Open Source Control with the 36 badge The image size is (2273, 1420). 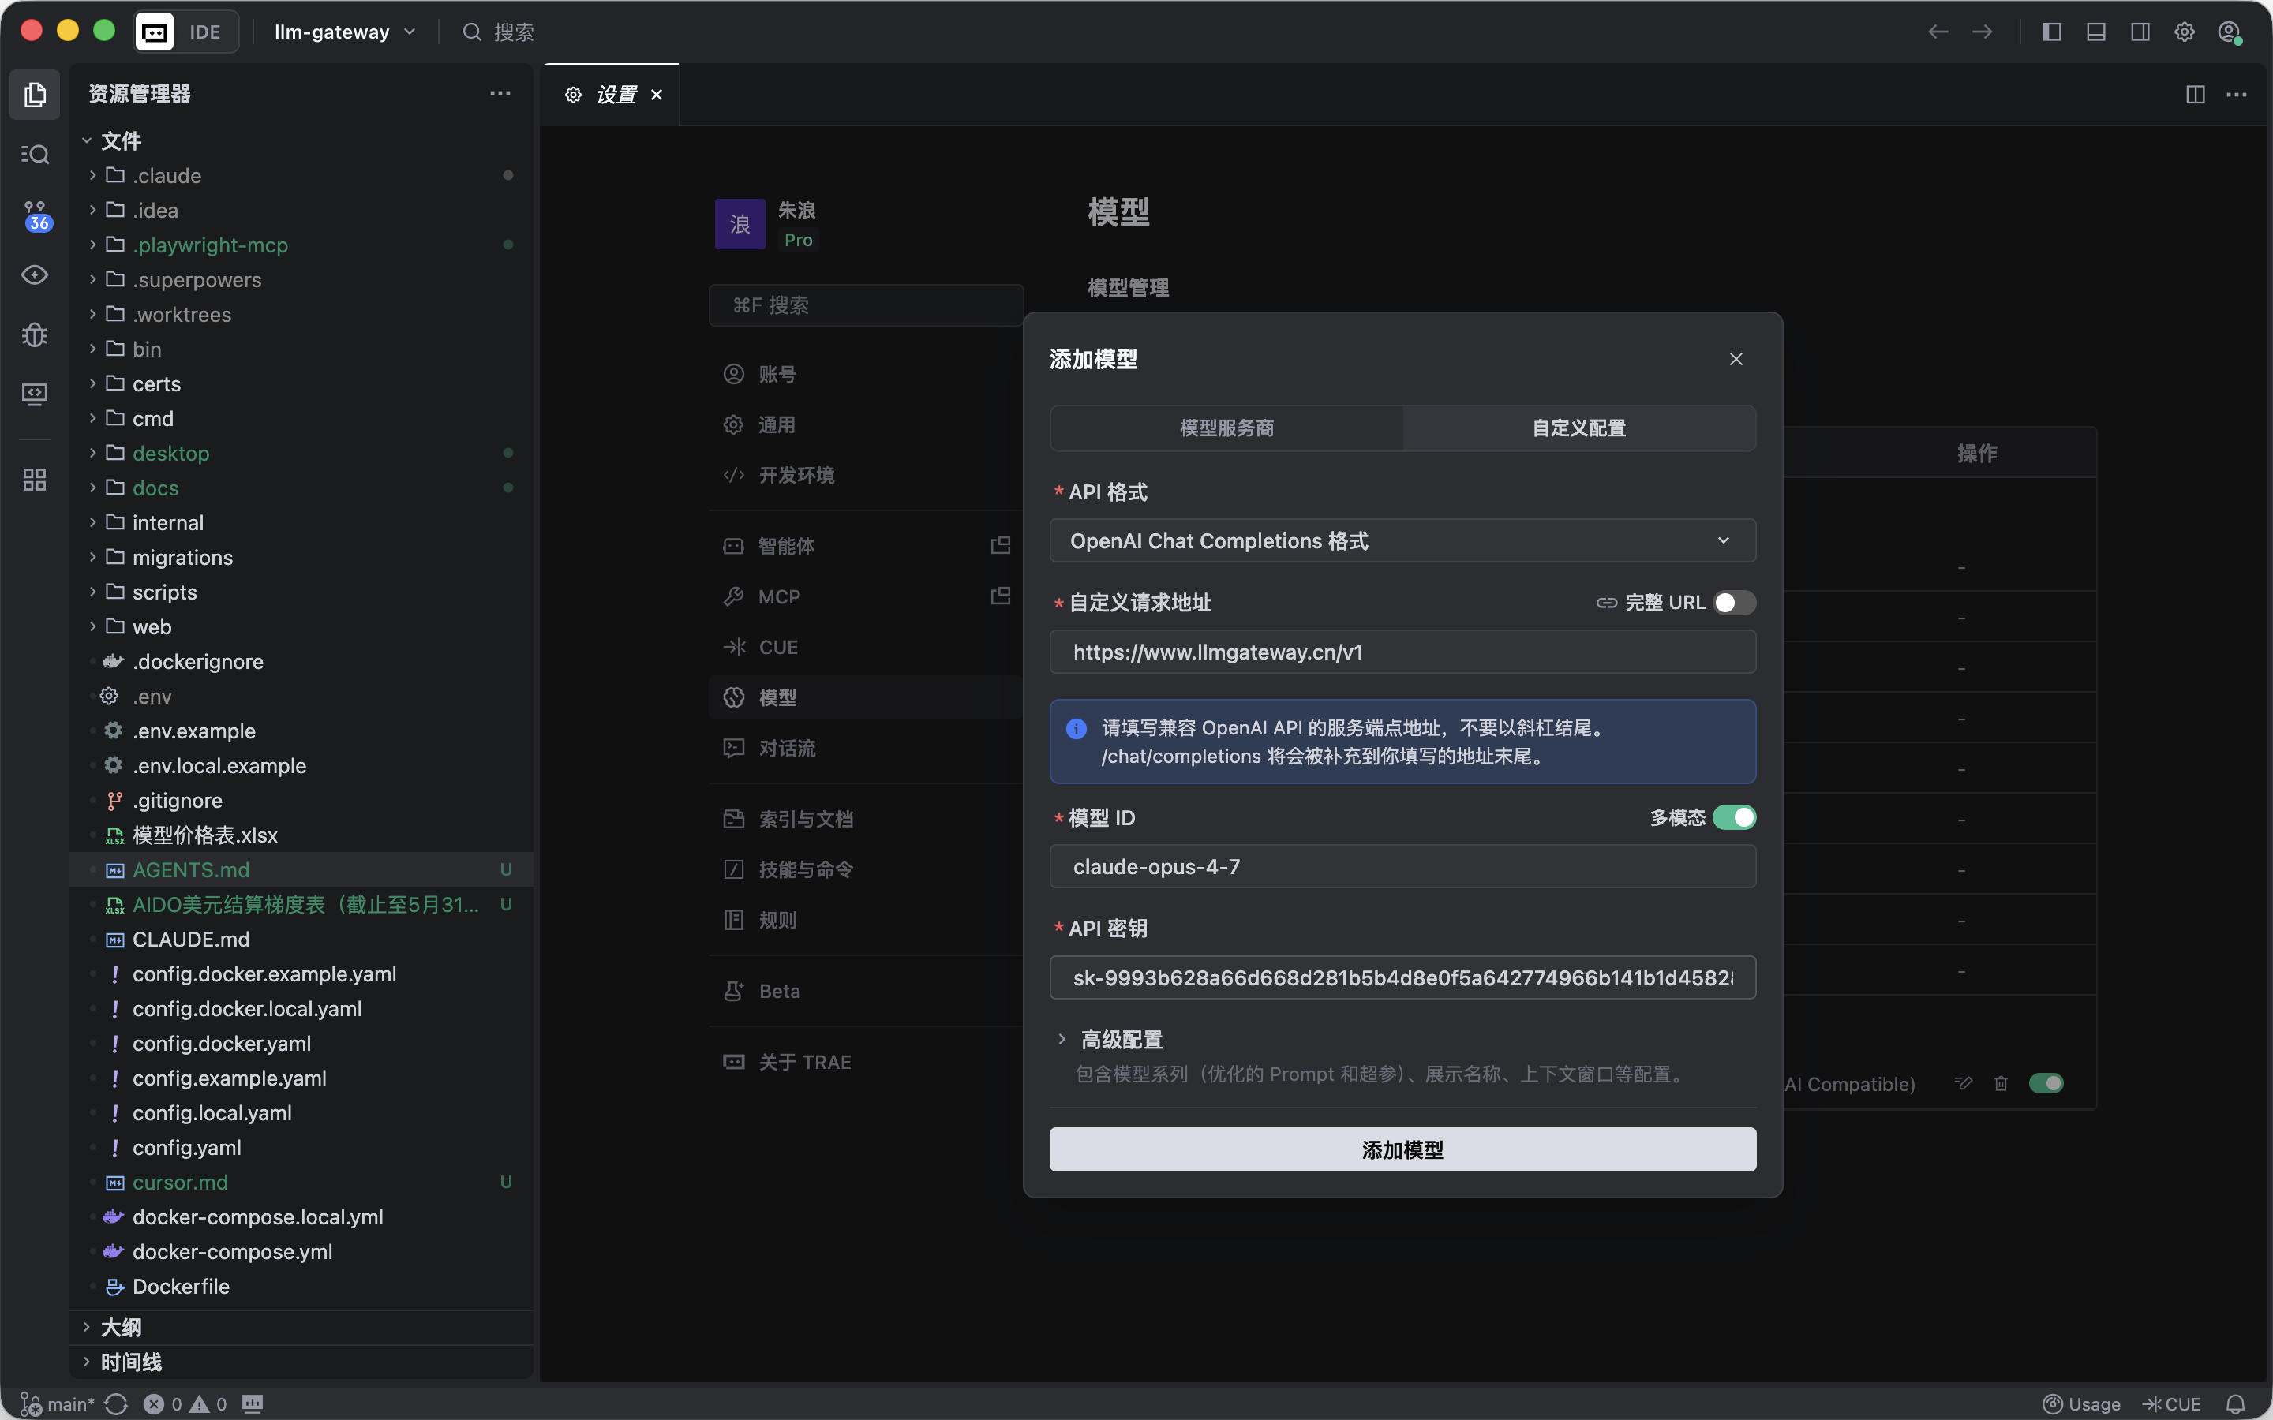35,215
